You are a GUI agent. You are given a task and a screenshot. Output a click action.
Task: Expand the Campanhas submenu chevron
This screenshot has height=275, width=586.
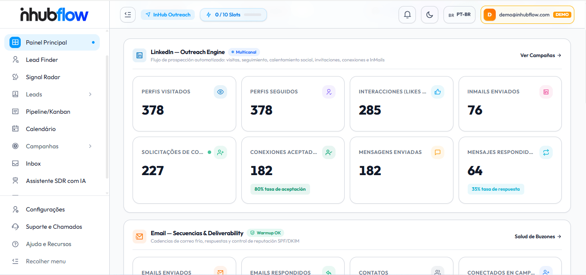(90, 146)
